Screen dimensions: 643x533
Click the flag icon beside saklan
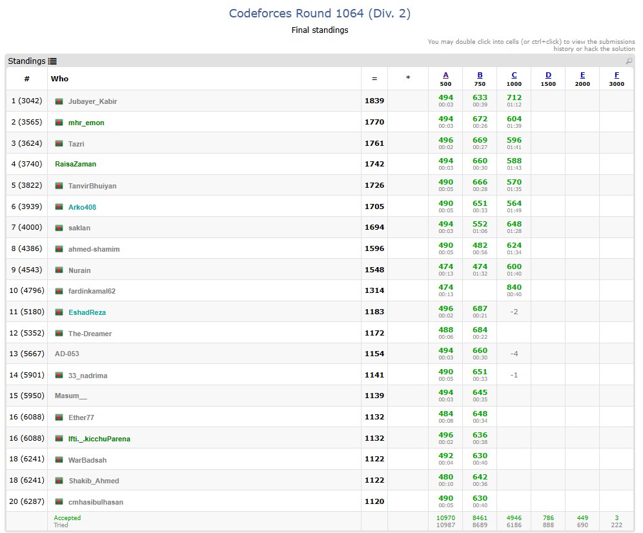[59, 228]
